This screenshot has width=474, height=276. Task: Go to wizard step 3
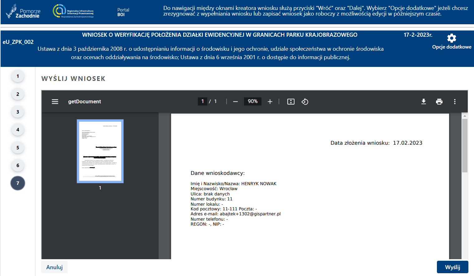[18, 112]
